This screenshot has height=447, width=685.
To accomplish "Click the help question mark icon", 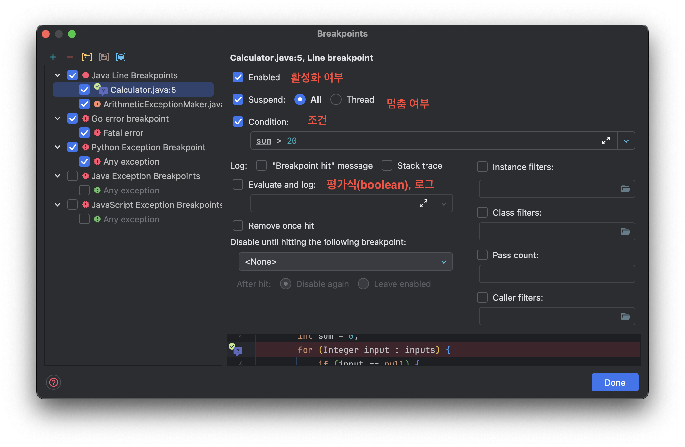I will tap(54, 382).
